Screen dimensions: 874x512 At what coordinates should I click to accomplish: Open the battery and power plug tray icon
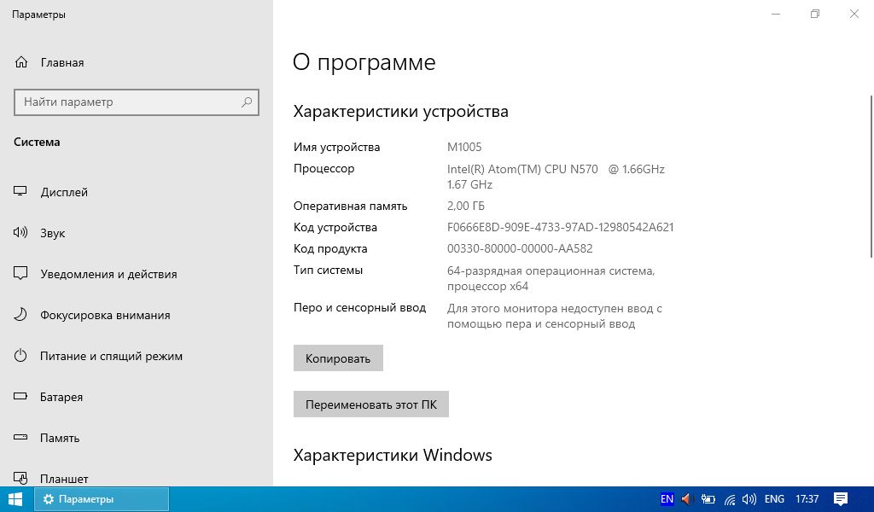coord(708,499)
